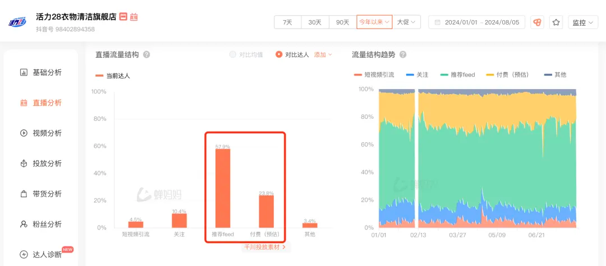Click the orange compare icon beside date range
Image resolution: width=606 pixels, height=266 pixels.
click(x=537, y=22)
